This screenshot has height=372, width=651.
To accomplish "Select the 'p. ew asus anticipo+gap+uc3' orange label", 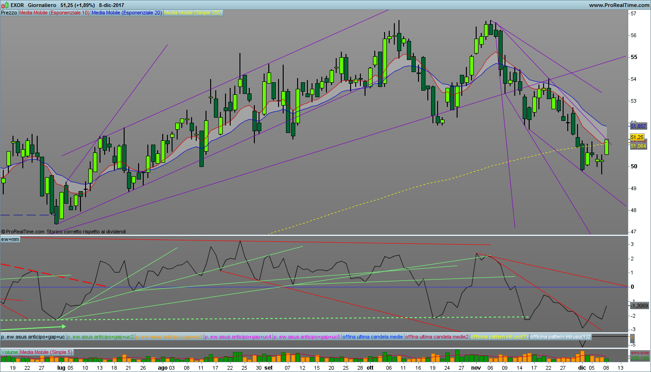I will (x=169, y=337).
